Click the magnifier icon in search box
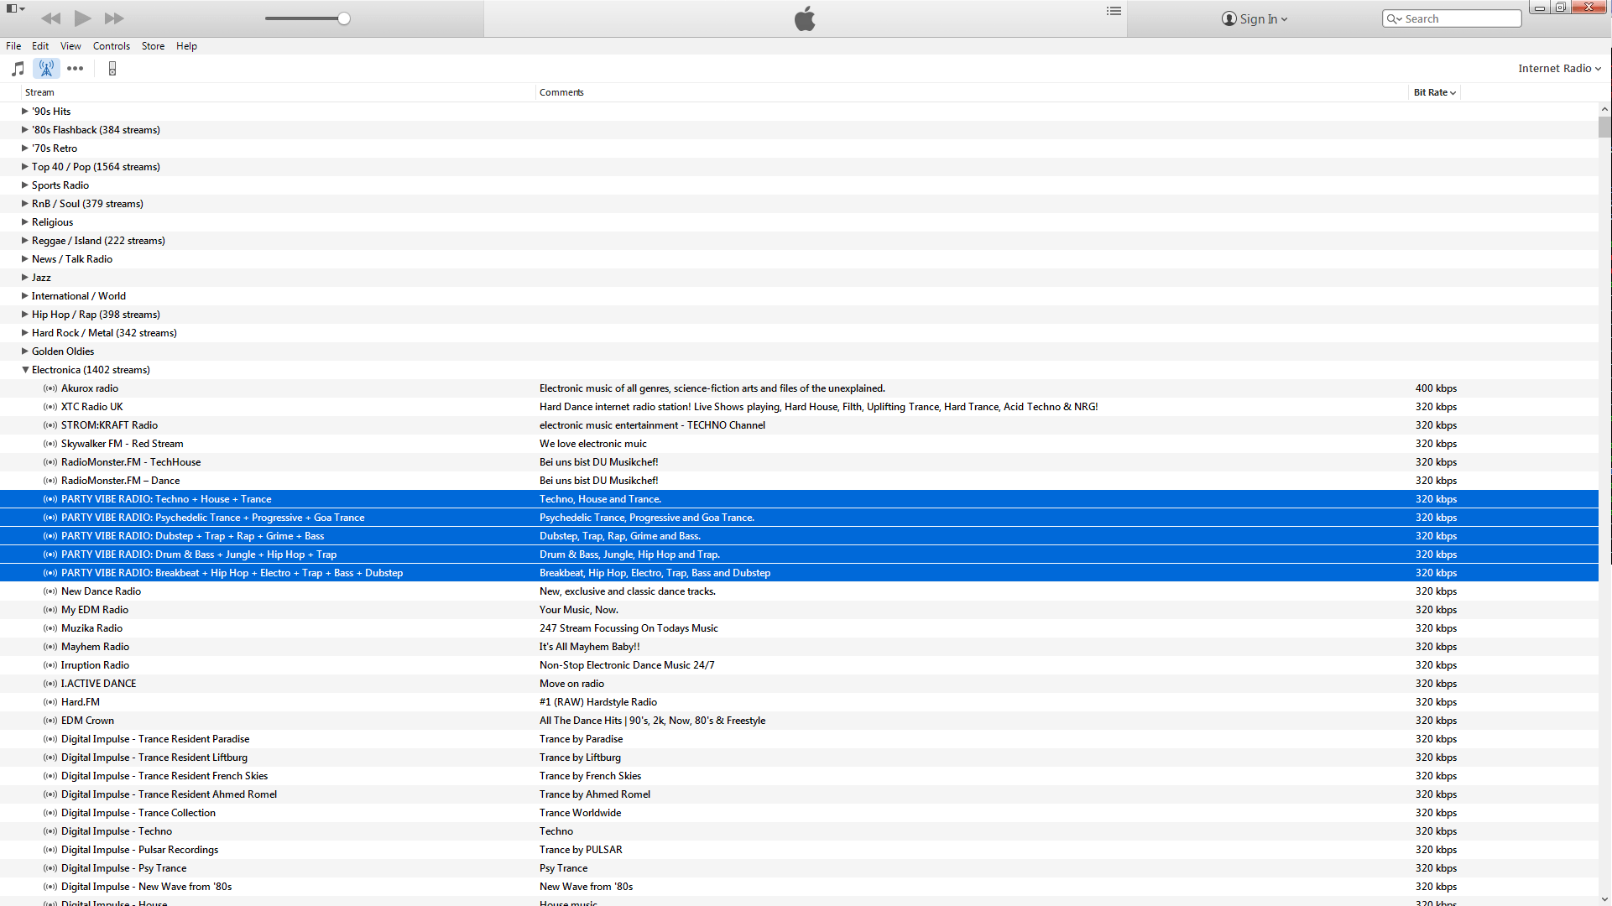This screenshot has height=906, width=1612. (x=1394, y=18)
